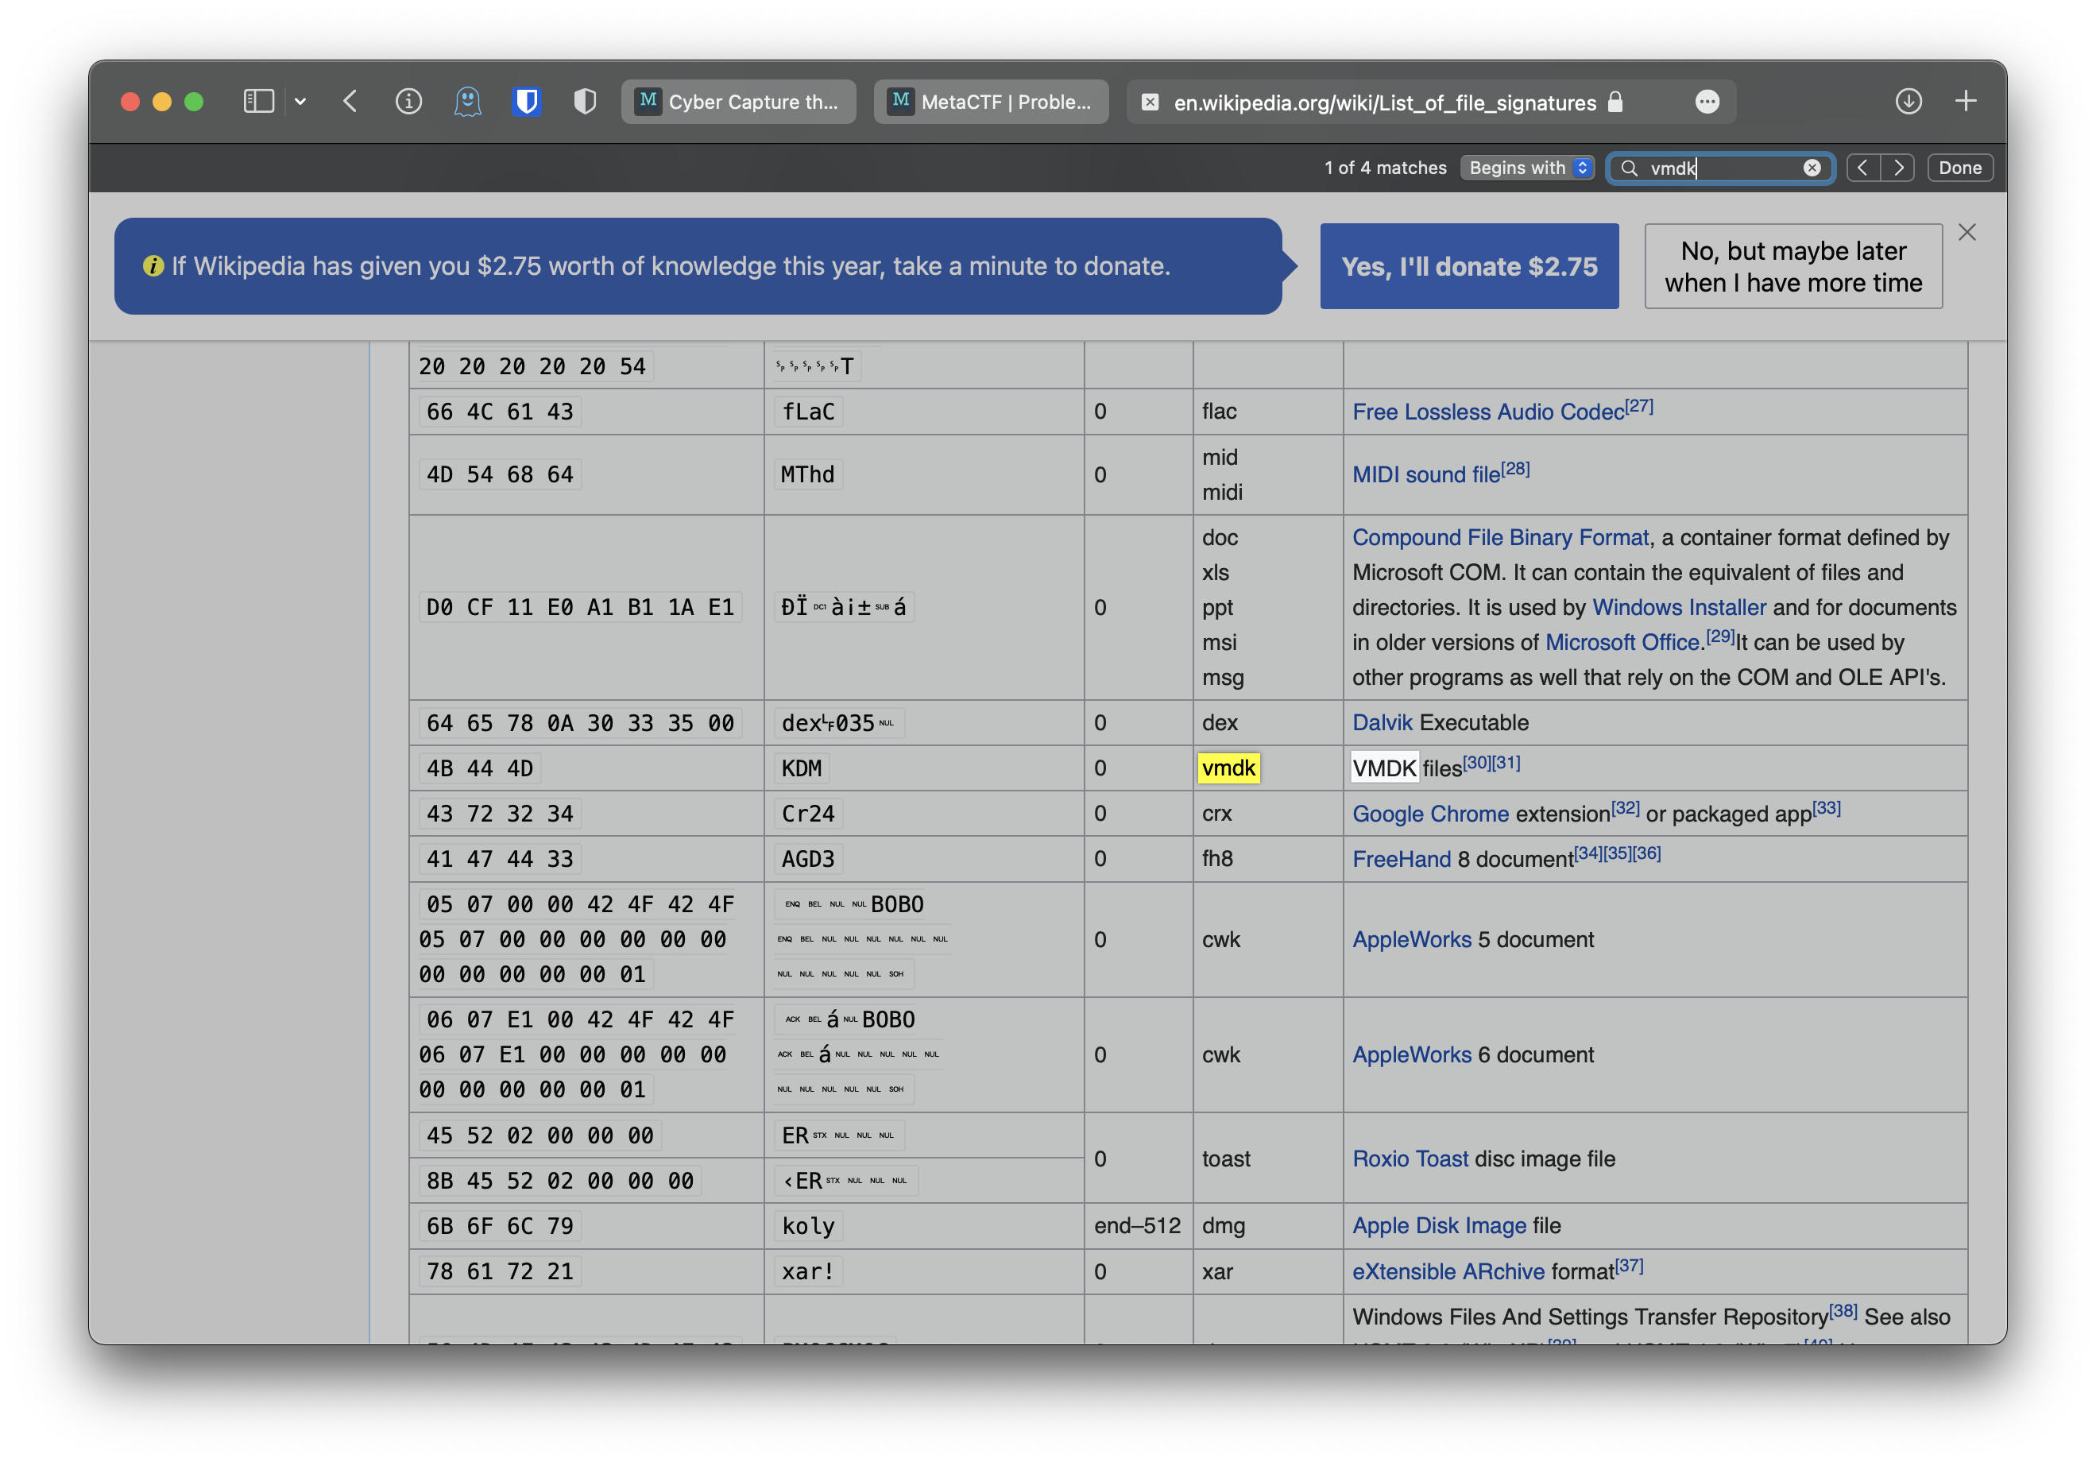The height and width of the screenshot is (1462, 2096).
Task: Open AppleWorks link in the 5 document row
Action: 1411,940
